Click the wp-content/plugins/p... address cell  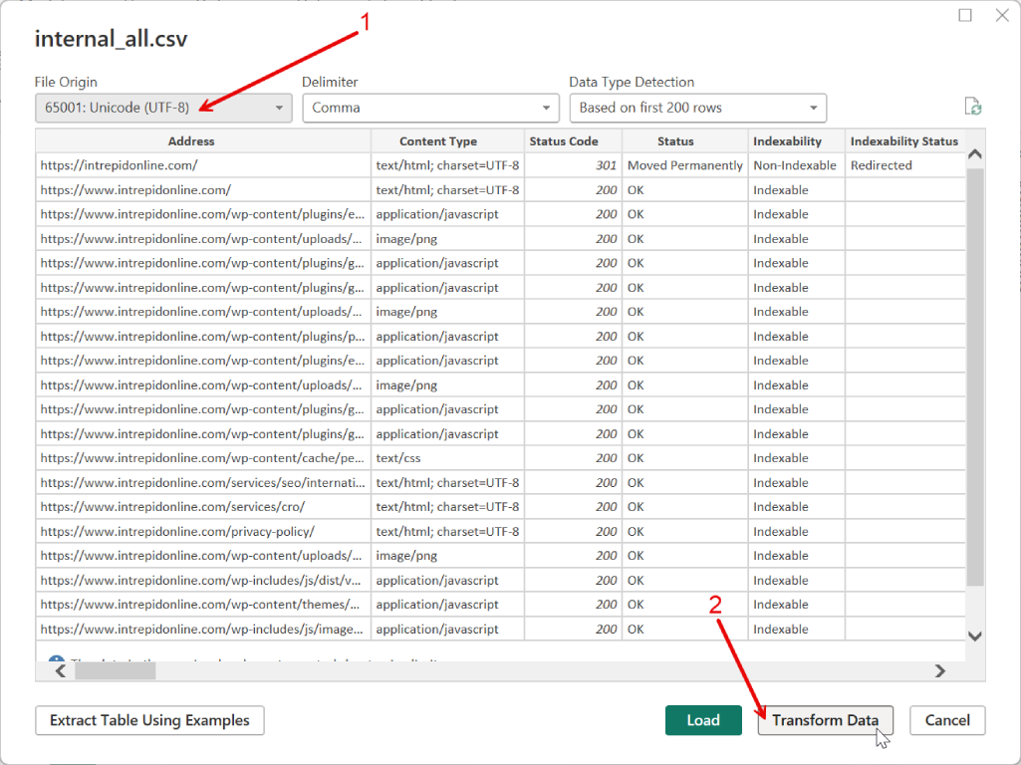point(203,336)
